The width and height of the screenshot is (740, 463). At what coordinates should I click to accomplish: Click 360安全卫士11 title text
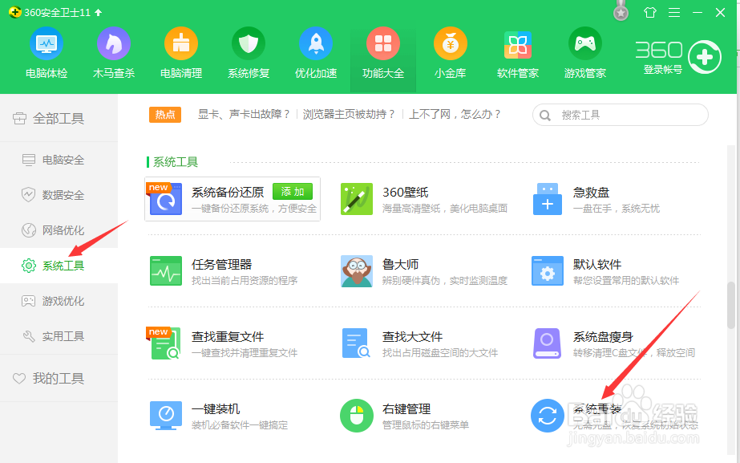57,12
